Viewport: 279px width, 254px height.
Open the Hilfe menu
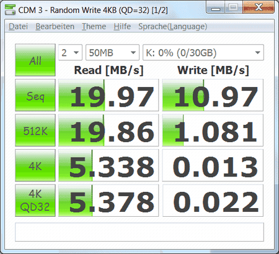pos(122,27)
